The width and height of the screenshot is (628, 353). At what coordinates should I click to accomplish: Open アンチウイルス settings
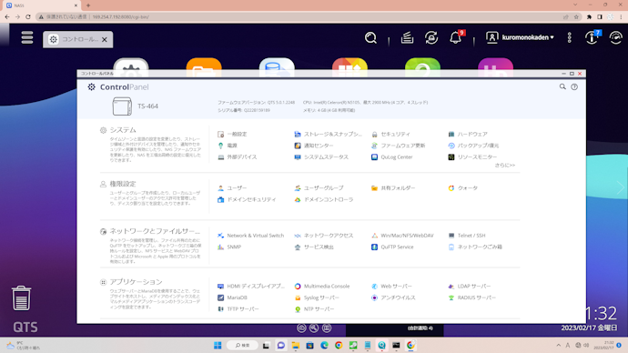click(393, 298)
